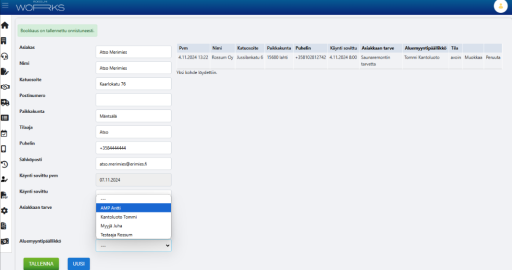The width and height of the screenshot is (512, 270).
Task: Click the Nimi input field
Action: [133, 68]
